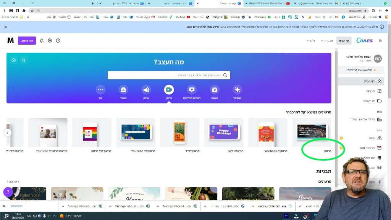391x220 pixels.
Task: Click the search magnifier icon
Action: pyautogui.click(x=225, y=75)
